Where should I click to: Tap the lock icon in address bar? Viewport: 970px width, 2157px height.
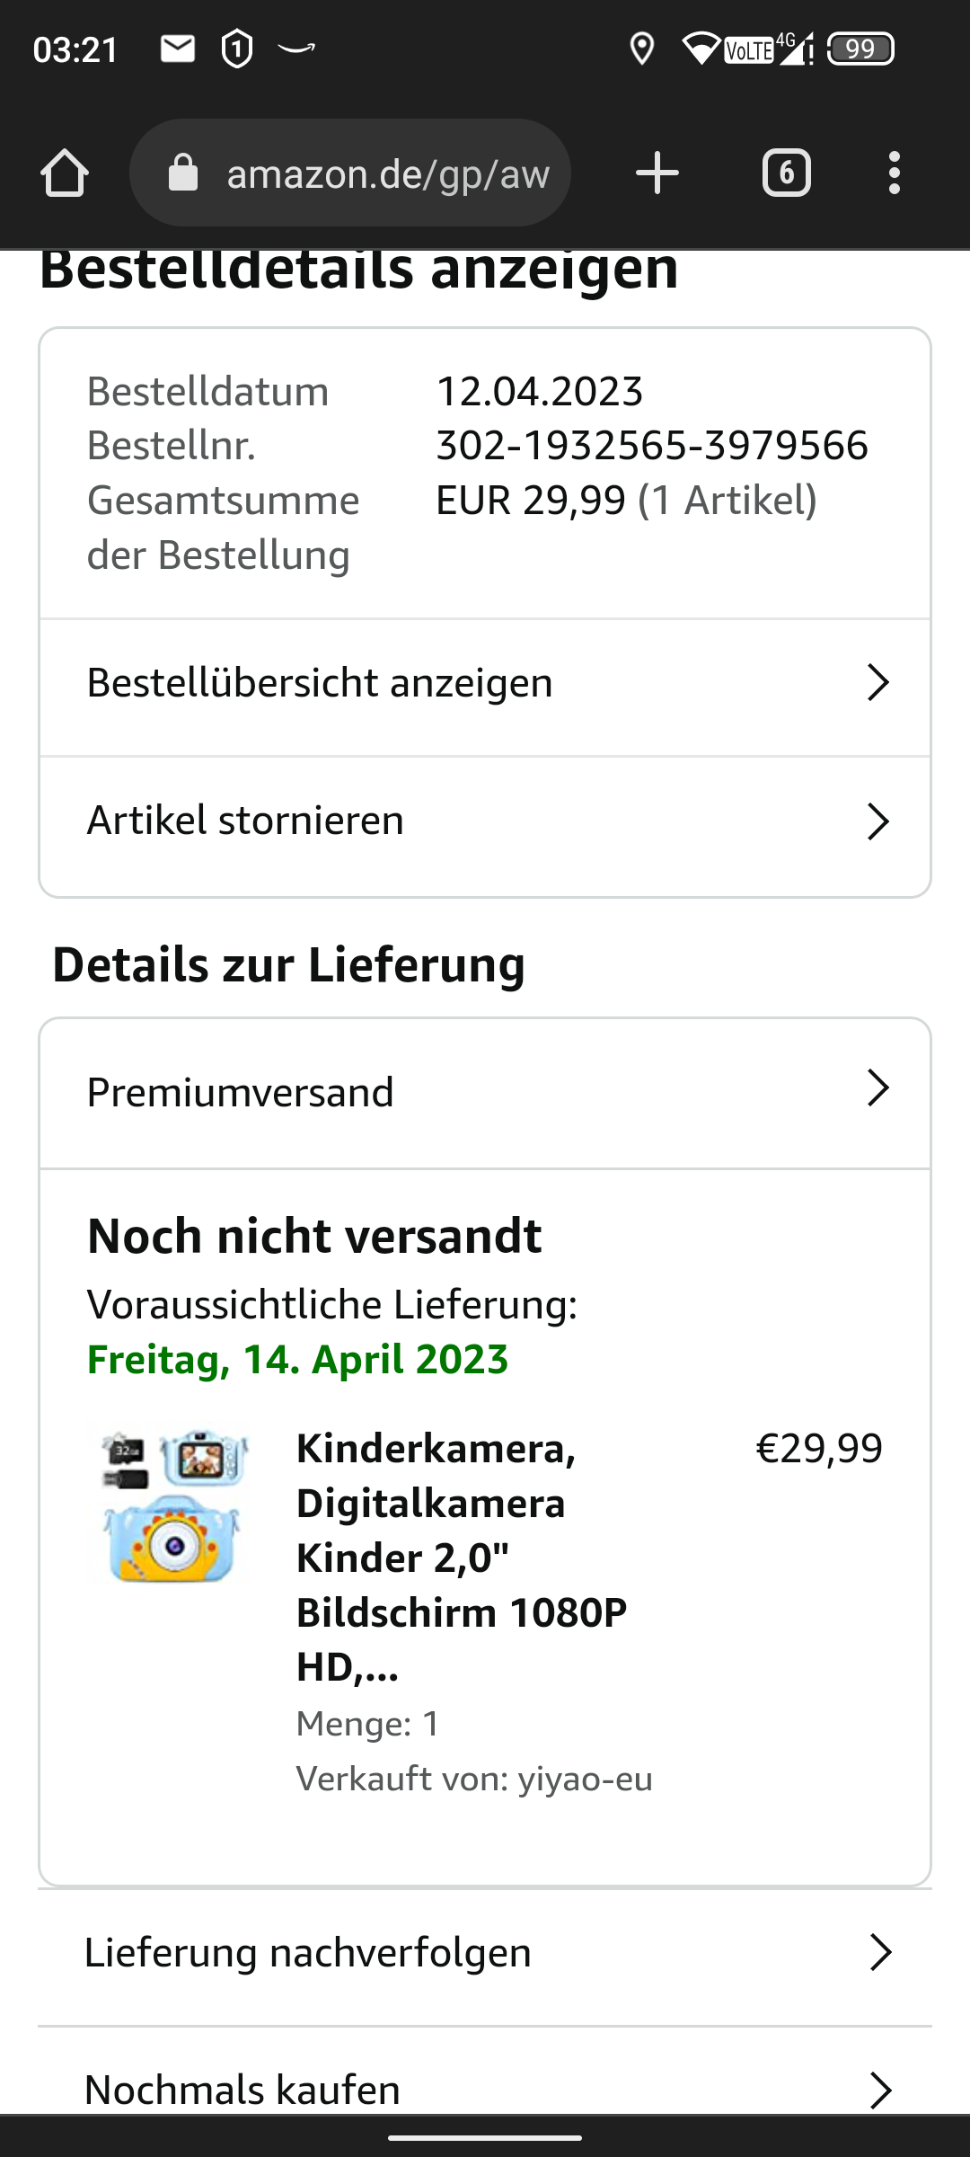(183, 173)
